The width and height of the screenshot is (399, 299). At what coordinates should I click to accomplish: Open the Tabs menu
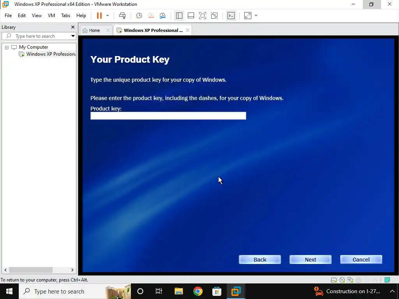[65, 16]
